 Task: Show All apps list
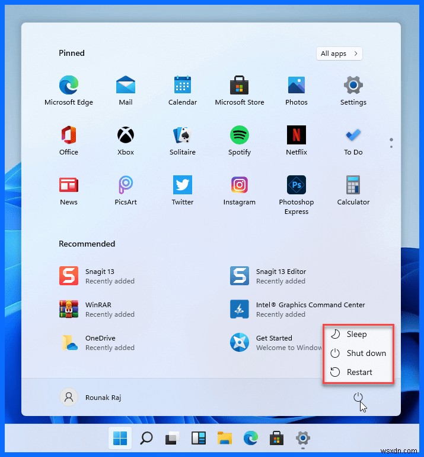(x=339, y=53)
